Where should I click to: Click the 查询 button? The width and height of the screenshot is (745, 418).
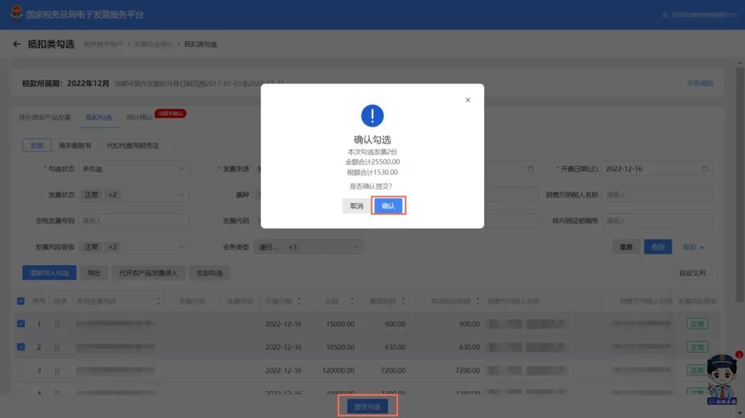[x=657, y=247]
